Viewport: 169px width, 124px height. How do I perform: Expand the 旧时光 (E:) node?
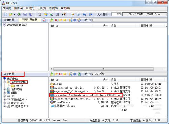(x=5, y=103)
